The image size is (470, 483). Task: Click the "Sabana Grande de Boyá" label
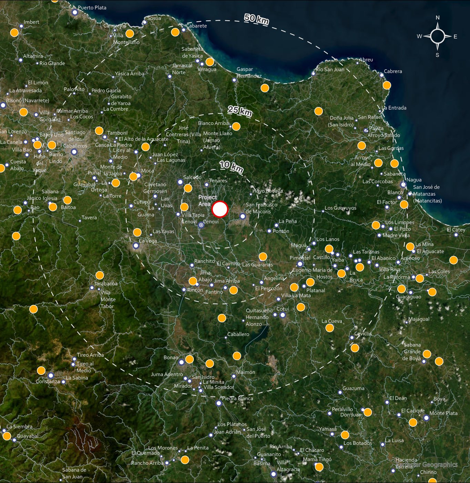[x=412, y=352]
